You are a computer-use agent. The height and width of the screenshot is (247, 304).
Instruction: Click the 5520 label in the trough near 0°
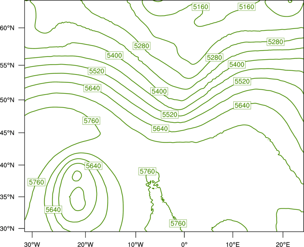tap(170, 115)
